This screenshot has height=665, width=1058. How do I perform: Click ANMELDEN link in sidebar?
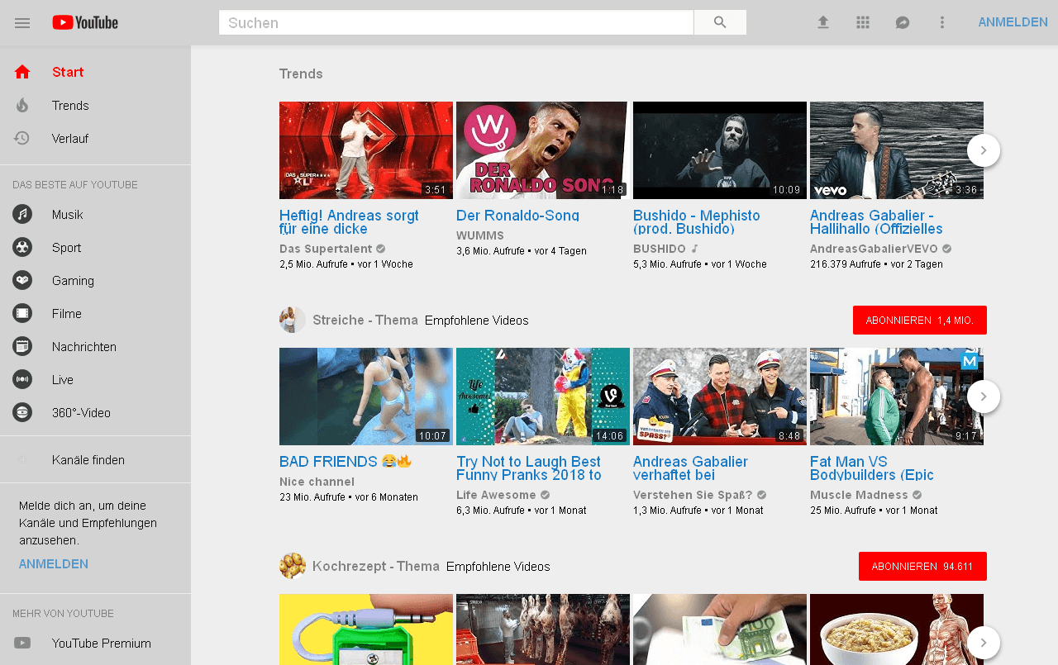pyautogui.click(x=54, y=564)
